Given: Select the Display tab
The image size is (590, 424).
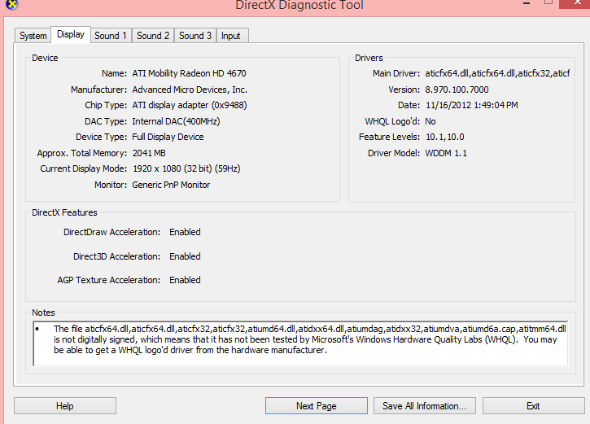Looking at the screenshot, I should pos(71,35).
